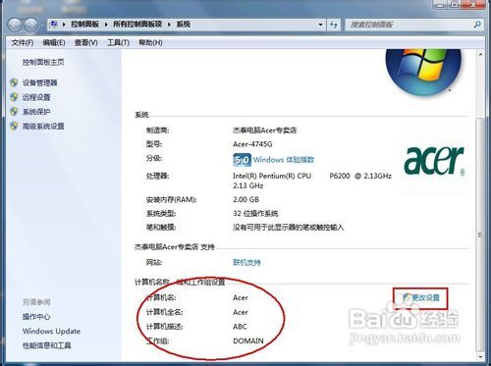Click the shield icon beside 设备管理器
The width and height of the screenshot is (491, 366).
(14, 82)
